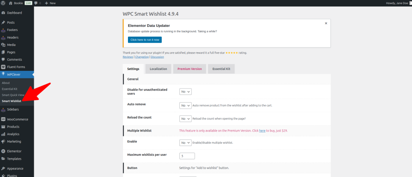This screenshot has width=412, height=177.
Task: Open the Enable multiple wishlist dropdown
Action: (x=185, y=142)
